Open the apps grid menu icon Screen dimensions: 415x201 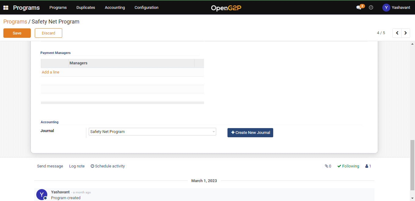pos(6,8)
